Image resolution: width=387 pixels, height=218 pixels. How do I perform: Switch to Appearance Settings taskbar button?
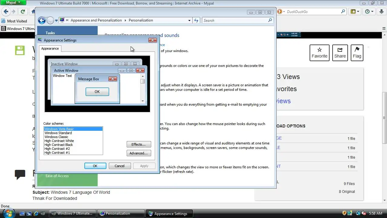[x=169, y=213]
